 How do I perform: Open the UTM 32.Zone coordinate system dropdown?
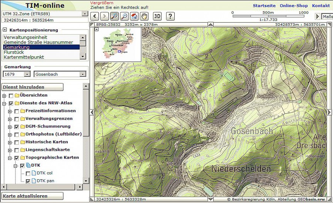pyautogui.click(x=85, y=14)
